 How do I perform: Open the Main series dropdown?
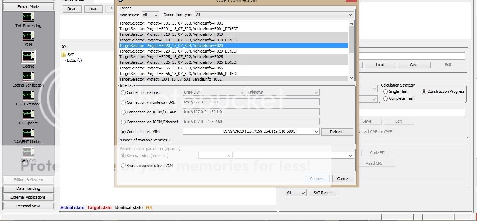(x=156, y=15)
